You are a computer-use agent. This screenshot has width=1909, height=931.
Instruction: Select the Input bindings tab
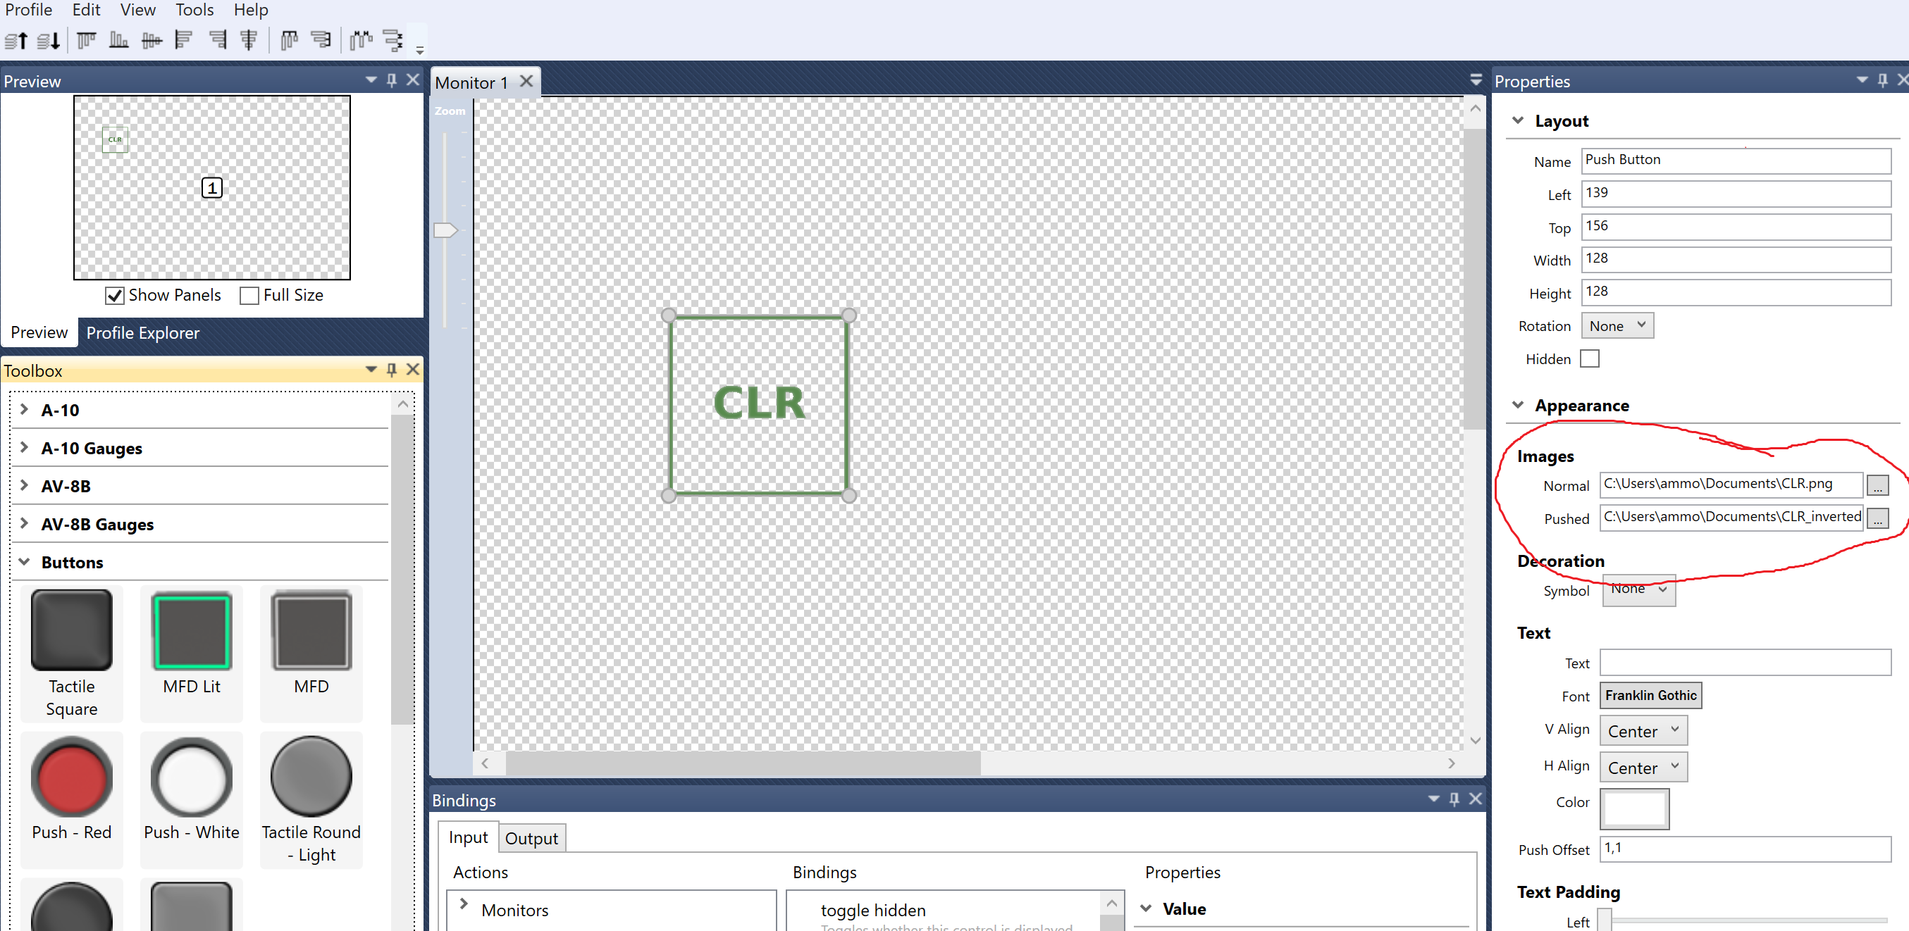(x=469, y=837)
